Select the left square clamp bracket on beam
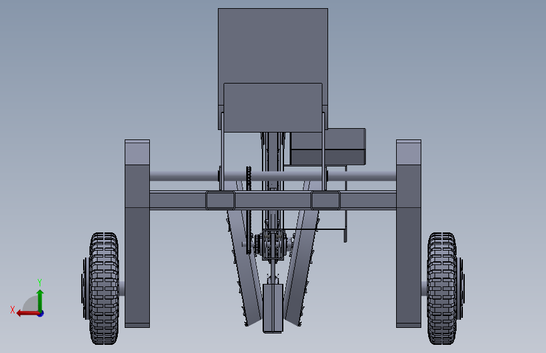546x353 pixels. (x=220, y=200)
